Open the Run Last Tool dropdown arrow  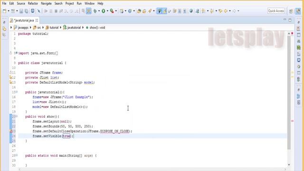(116, 11)
